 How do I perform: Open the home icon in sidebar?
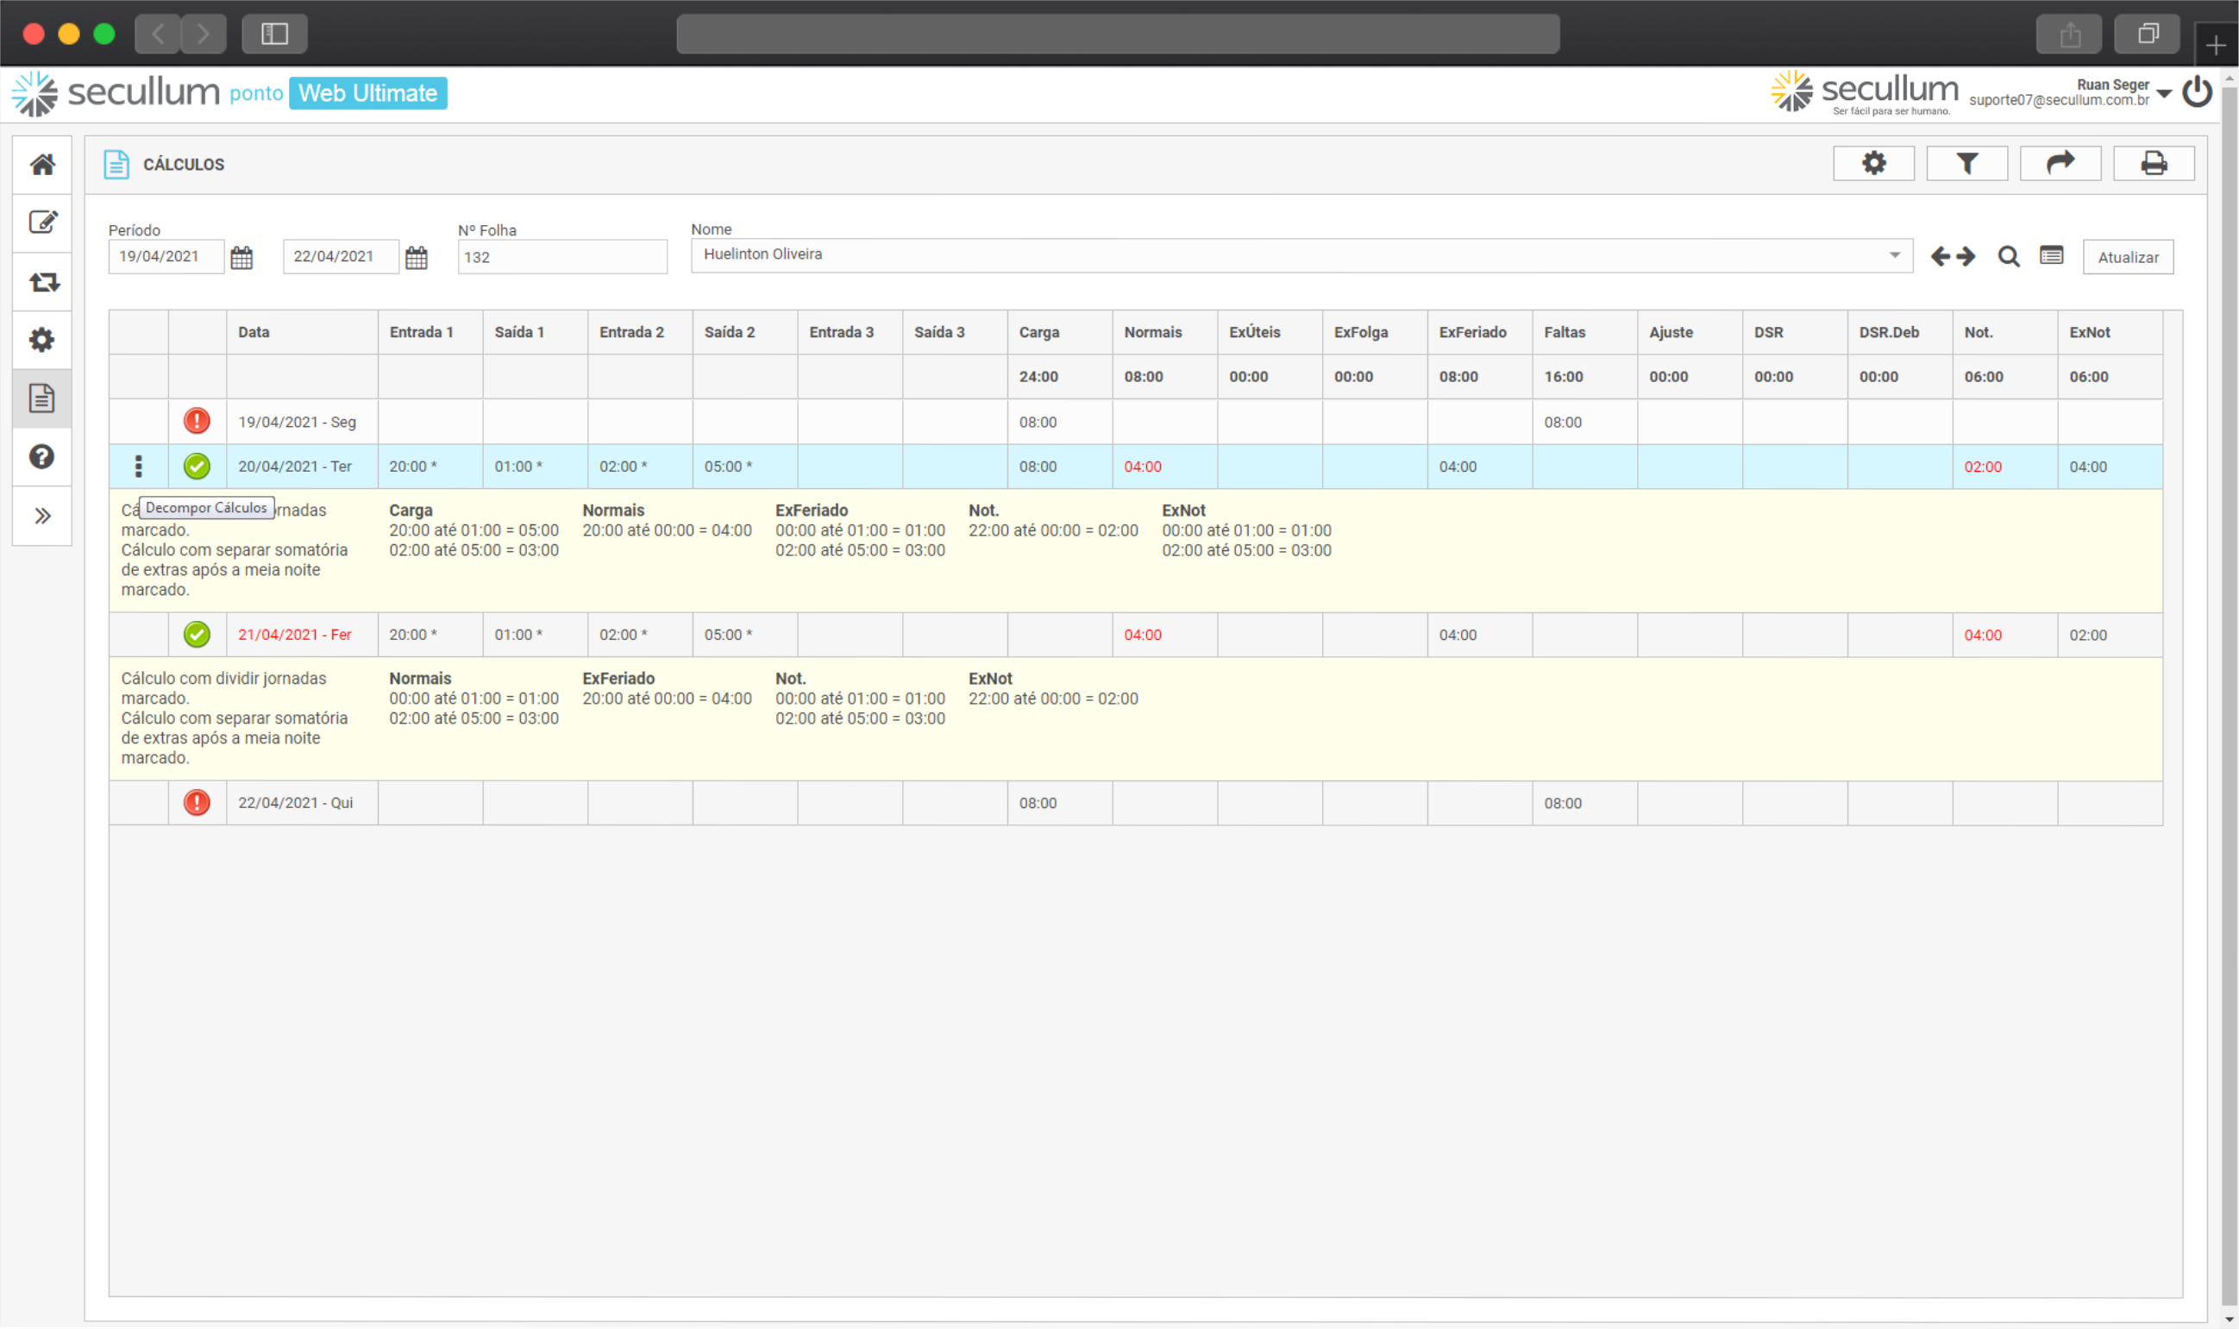(42, 165)
